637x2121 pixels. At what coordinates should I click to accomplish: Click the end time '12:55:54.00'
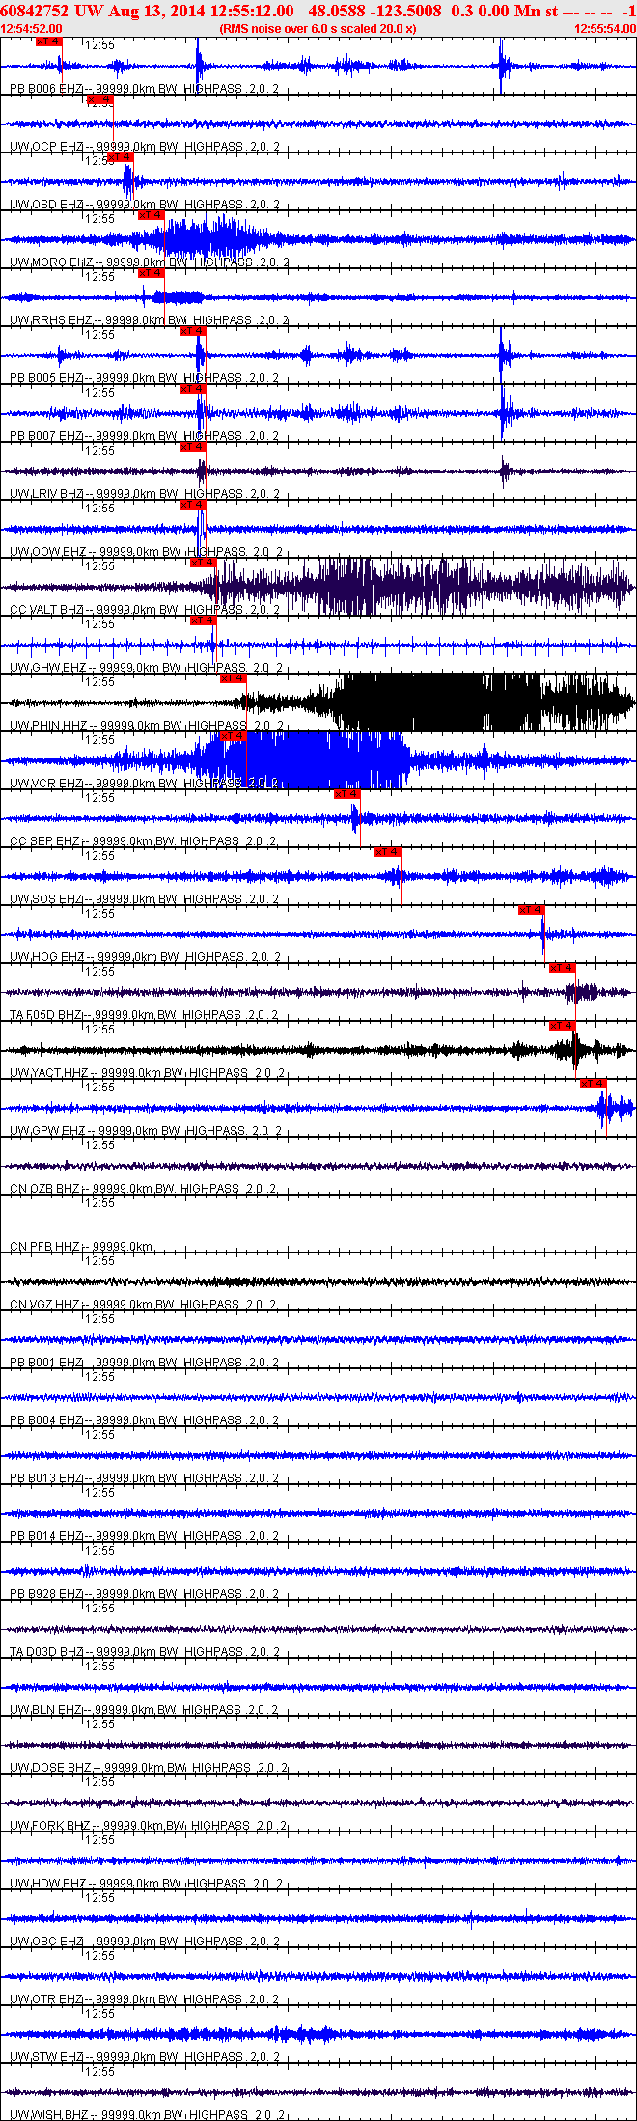pos(605,29)
